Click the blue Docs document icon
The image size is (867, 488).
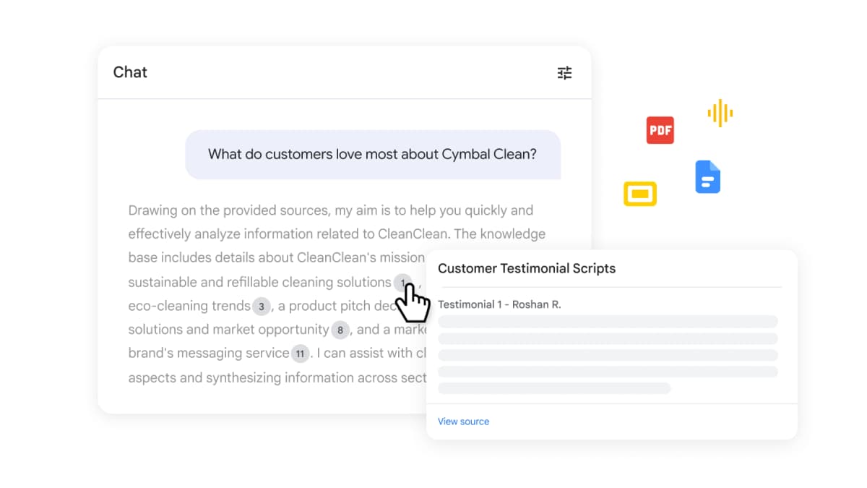pyautogui.click(x=708, y=176)
